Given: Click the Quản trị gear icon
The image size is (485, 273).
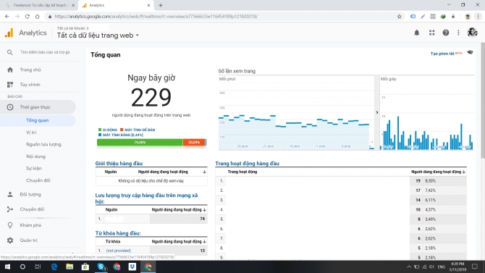Looking at the screenshot, I should pos(10,240).
